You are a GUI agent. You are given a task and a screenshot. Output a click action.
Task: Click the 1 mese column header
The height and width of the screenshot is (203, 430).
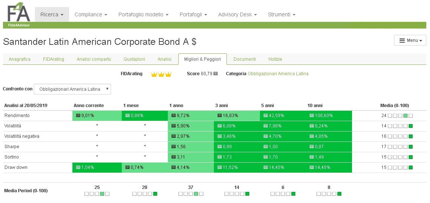coord(131,106)
